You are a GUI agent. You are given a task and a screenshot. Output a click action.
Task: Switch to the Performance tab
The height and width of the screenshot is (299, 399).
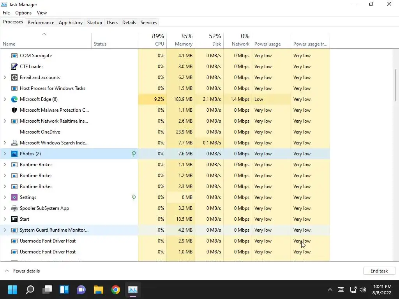click(41, 22)
